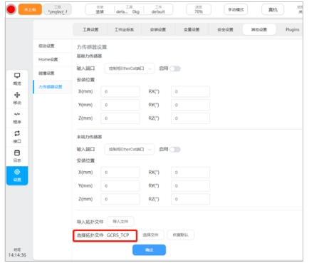This screenshot has width=314, height=266.
Task: Click X(mm) field under 末端力传感器
Action: click(x=120, y=173)
